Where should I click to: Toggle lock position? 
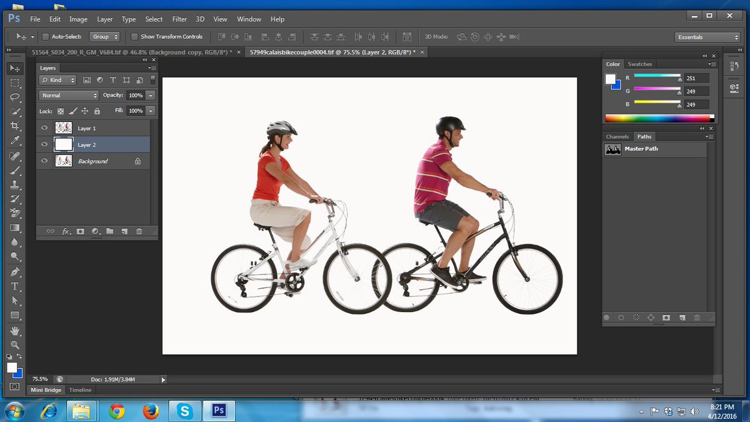click(84, 111)
